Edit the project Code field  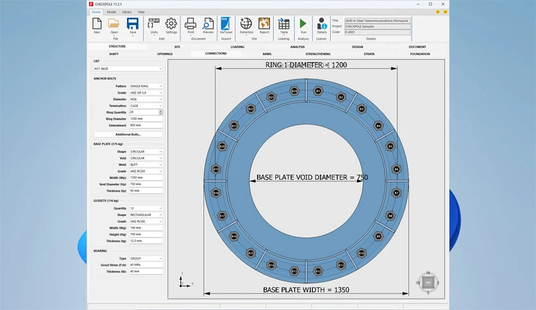click(377, 32)
